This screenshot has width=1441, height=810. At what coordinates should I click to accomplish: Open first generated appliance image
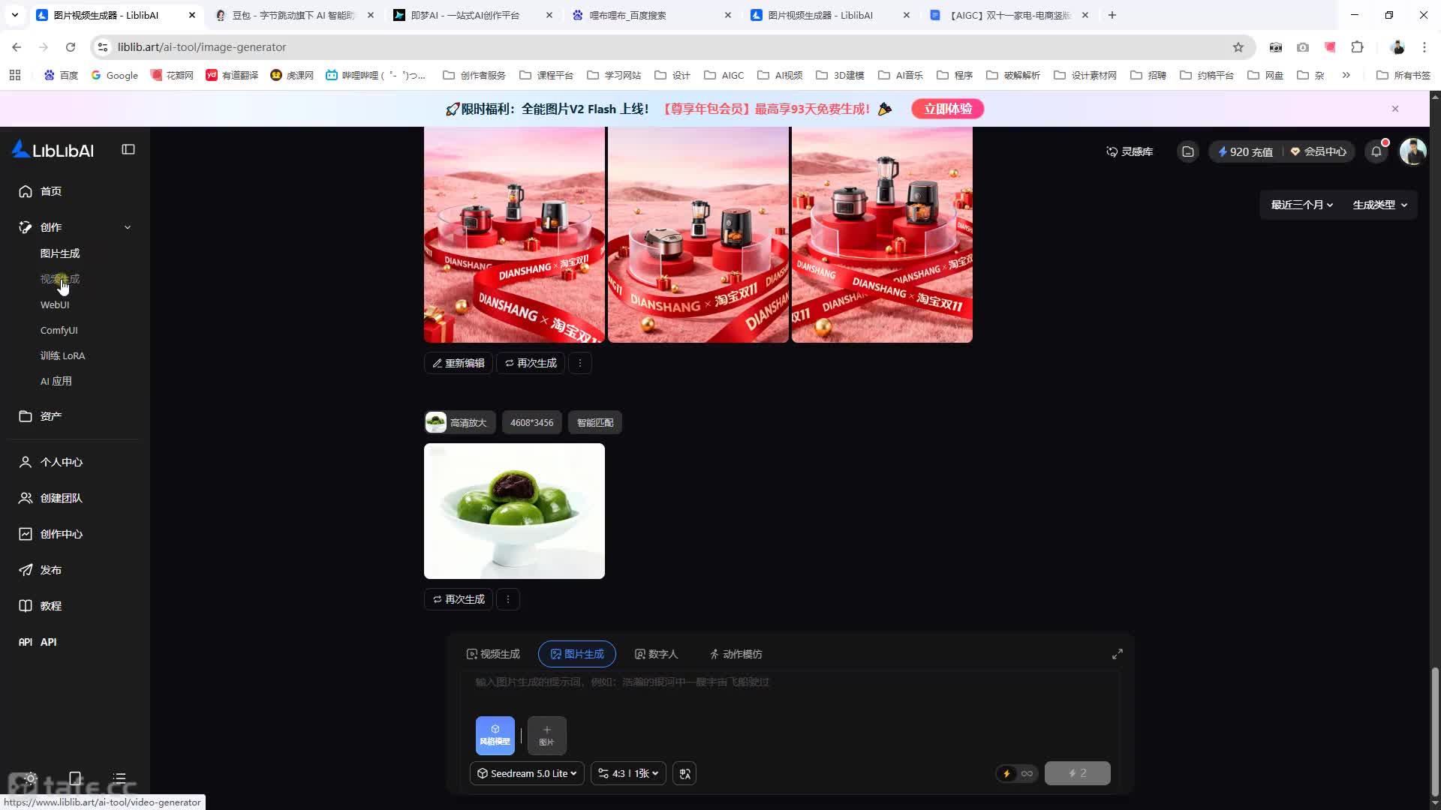point(514,235)
